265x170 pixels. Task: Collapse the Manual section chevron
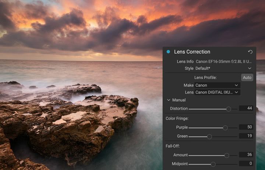(x=169, y=100)
